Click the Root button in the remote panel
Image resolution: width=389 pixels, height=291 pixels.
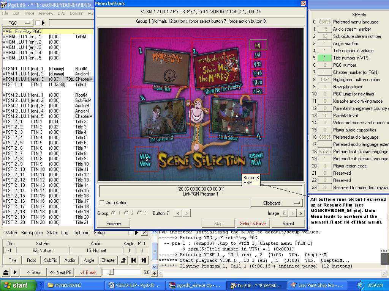32,260
